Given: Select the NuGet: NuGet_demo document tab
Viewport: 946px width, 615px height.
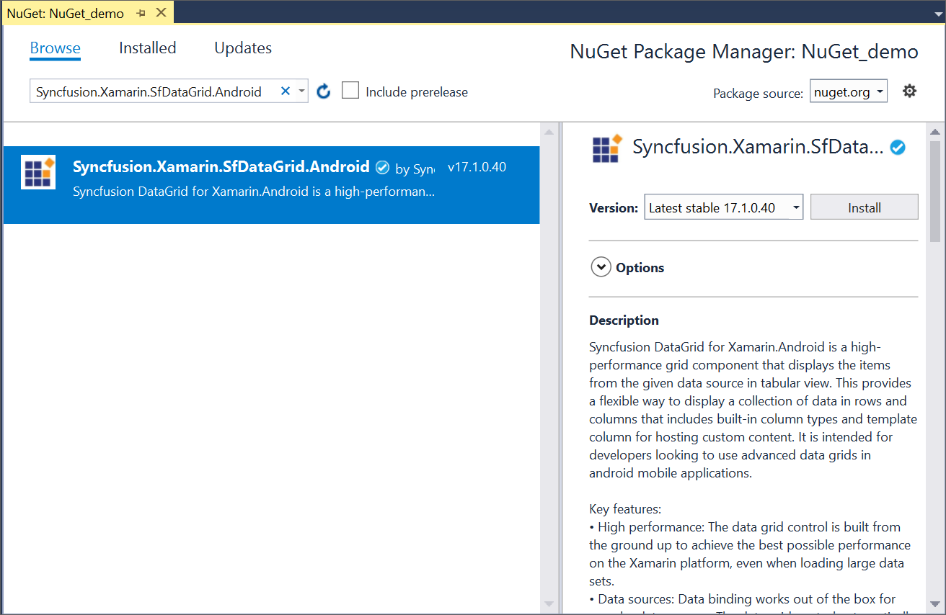Looking at the screenshot, I should coord(65,13).
